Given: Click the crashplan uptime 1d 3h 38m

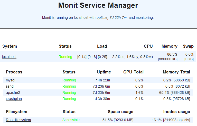Looking at the screenshot, I should point(101,99).
